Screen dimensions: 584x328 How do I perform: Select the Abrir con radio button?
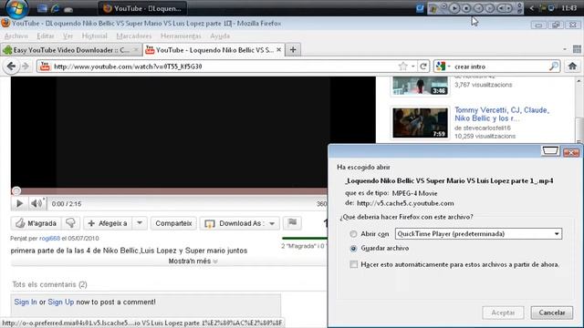(353, 234)
